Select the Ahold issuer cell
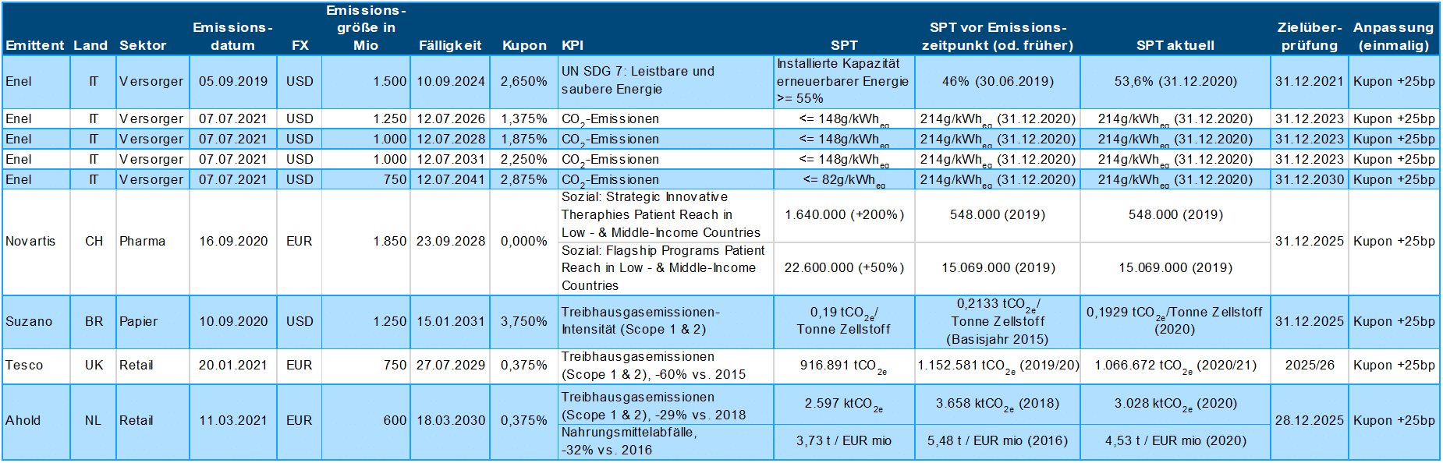The image size is (1443, 463). point(23,421)
